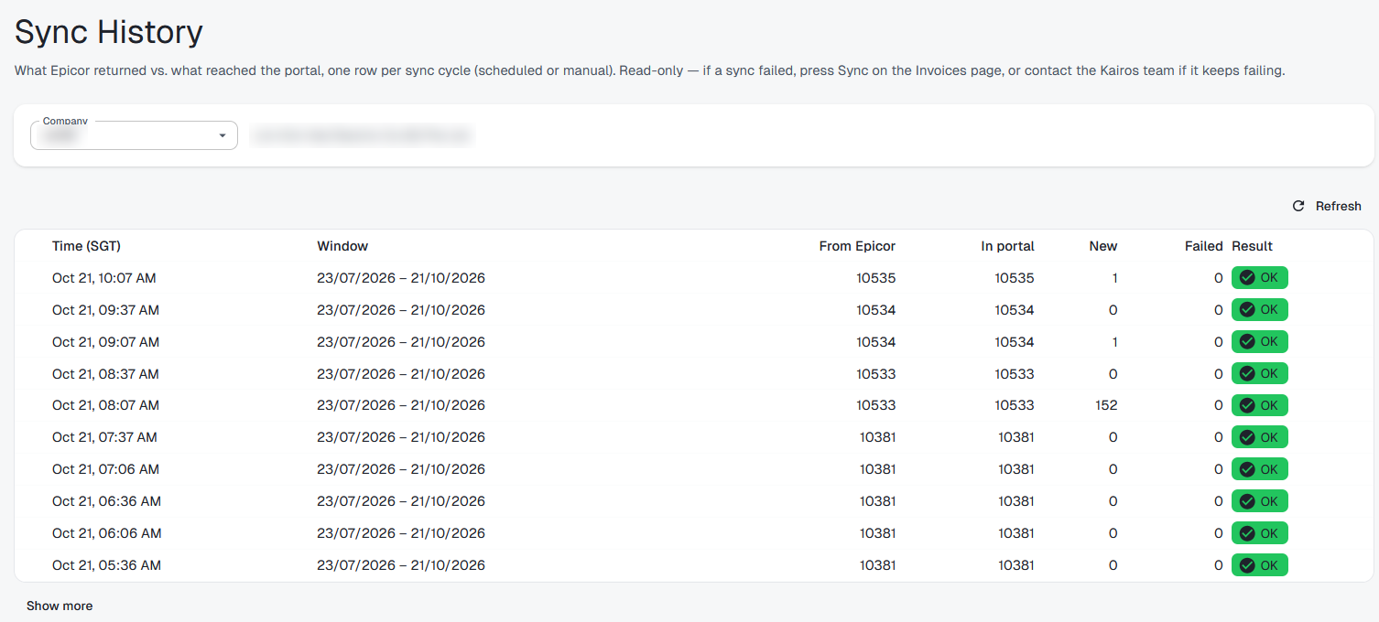The height and width of the screenshot is (622, 1379).
Task: Click From Epicor 10533 in 08:07 AM row
Action: click(x=876, y=405)
